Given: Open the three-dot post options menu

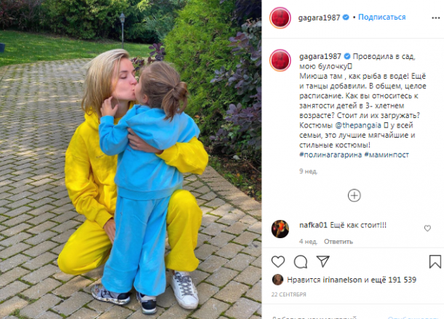Looking at the screenshot, I should coord(435,18).
